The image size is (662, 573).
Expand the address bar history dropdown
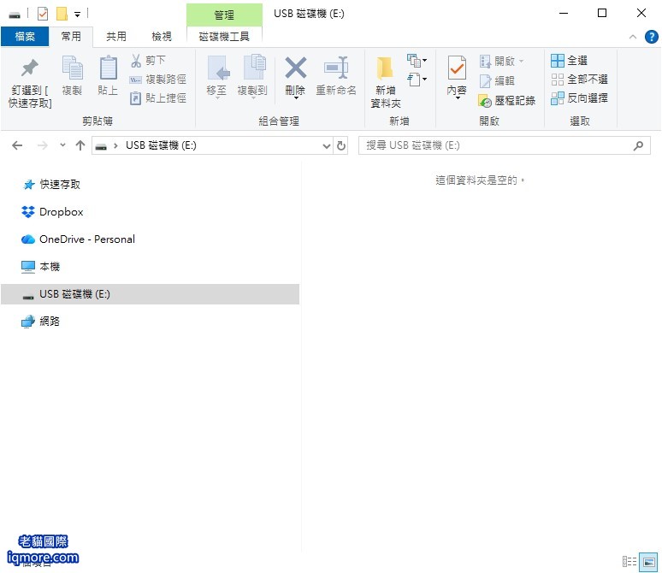pos(327,146)
